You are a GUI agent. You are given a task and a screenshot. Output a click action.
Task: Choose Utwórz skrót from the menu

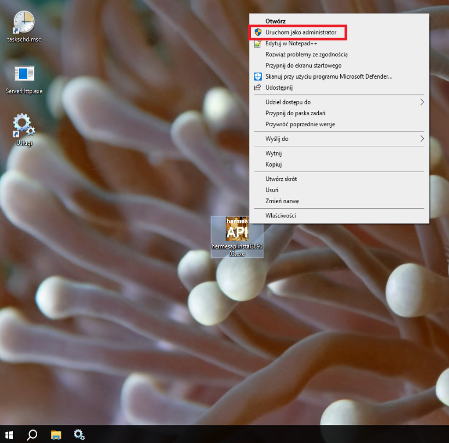coord(281,179)
